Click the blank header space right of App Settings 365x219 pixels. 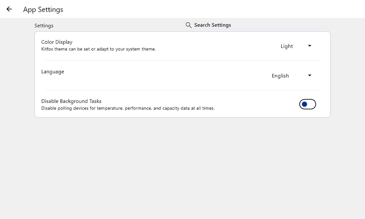click(x=219, y=9)
